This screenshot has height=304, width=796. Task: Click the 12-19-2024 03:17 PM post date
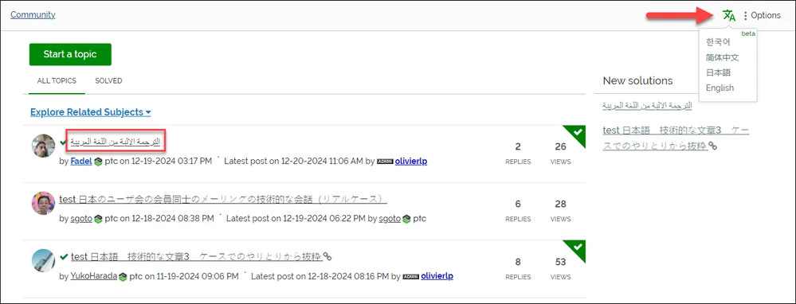click(x=171, y=161)
